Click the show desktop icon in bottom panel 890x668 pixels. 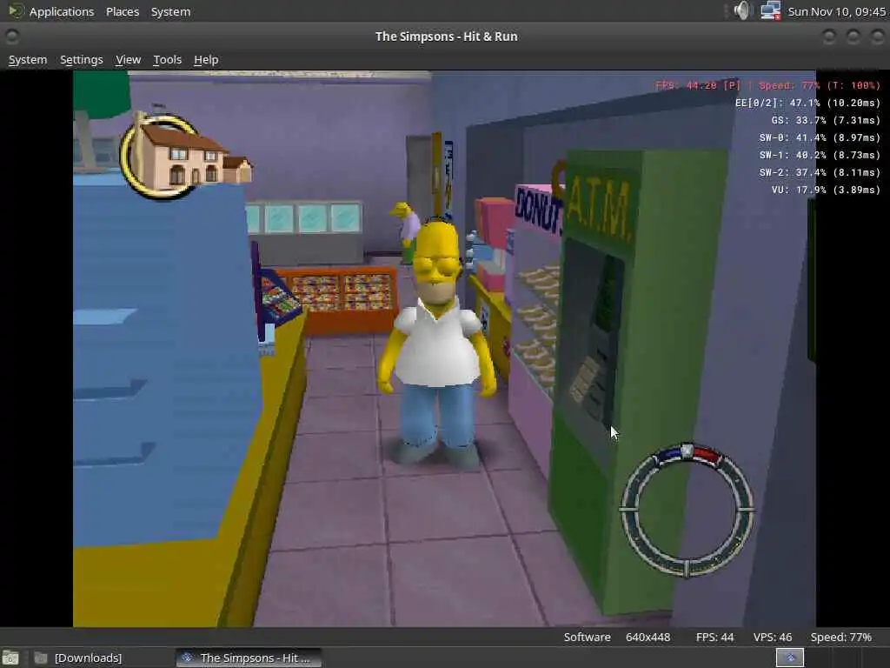pos(10,658)
